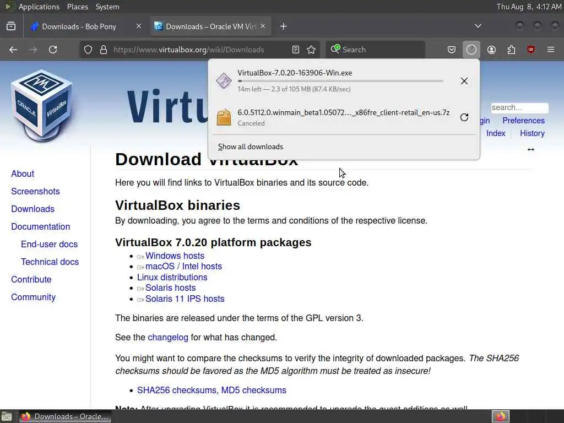
Task: Open the changelog link
Action: click(168, 338)
